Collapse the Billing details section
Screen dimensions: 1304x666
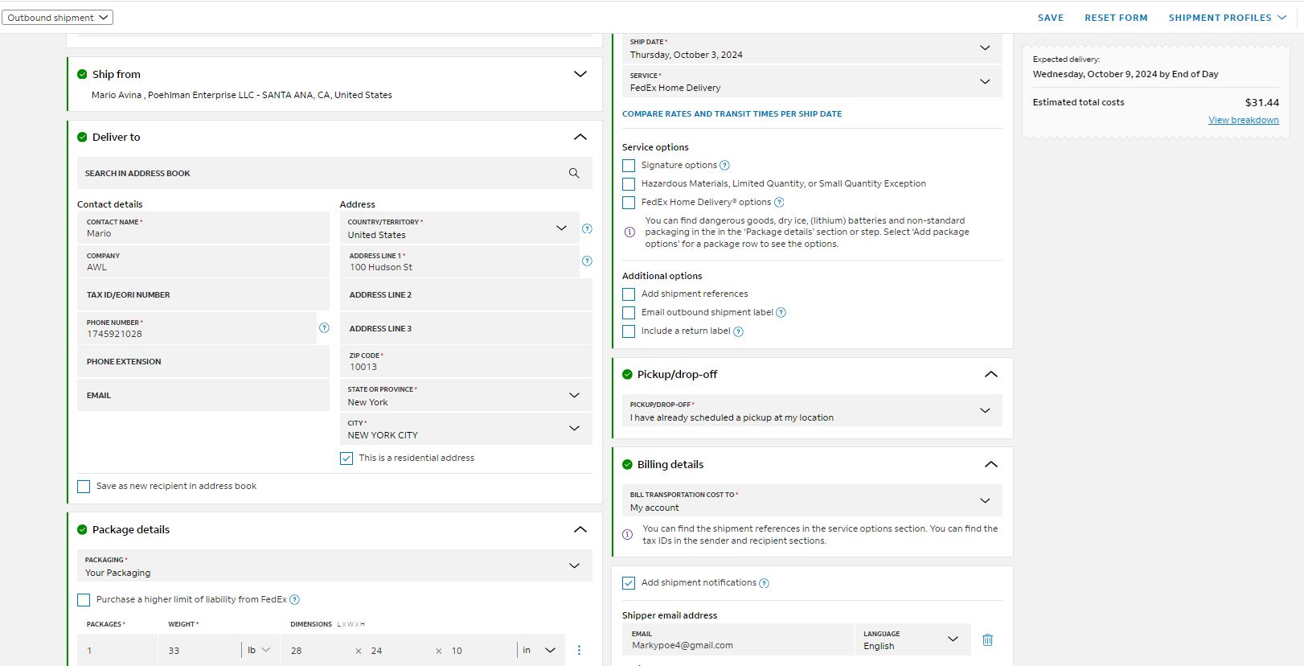(990, 464)
